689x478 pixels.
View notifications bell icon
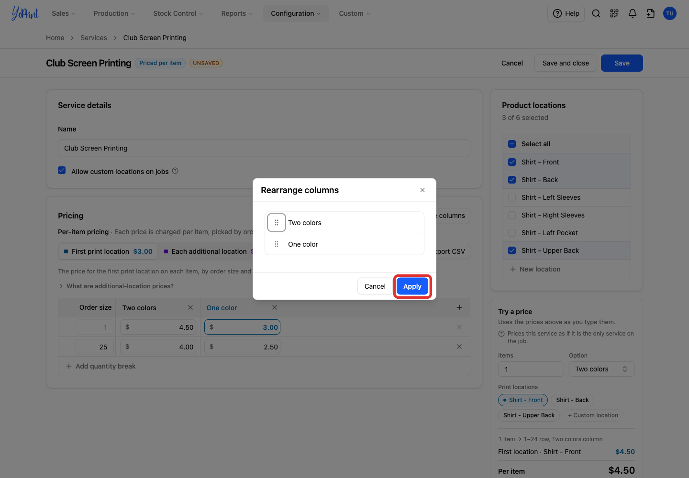[633, 13]
